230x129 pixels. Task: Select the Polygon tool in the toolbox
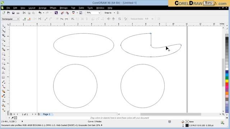pyautogui.click(x=3, y=63)
